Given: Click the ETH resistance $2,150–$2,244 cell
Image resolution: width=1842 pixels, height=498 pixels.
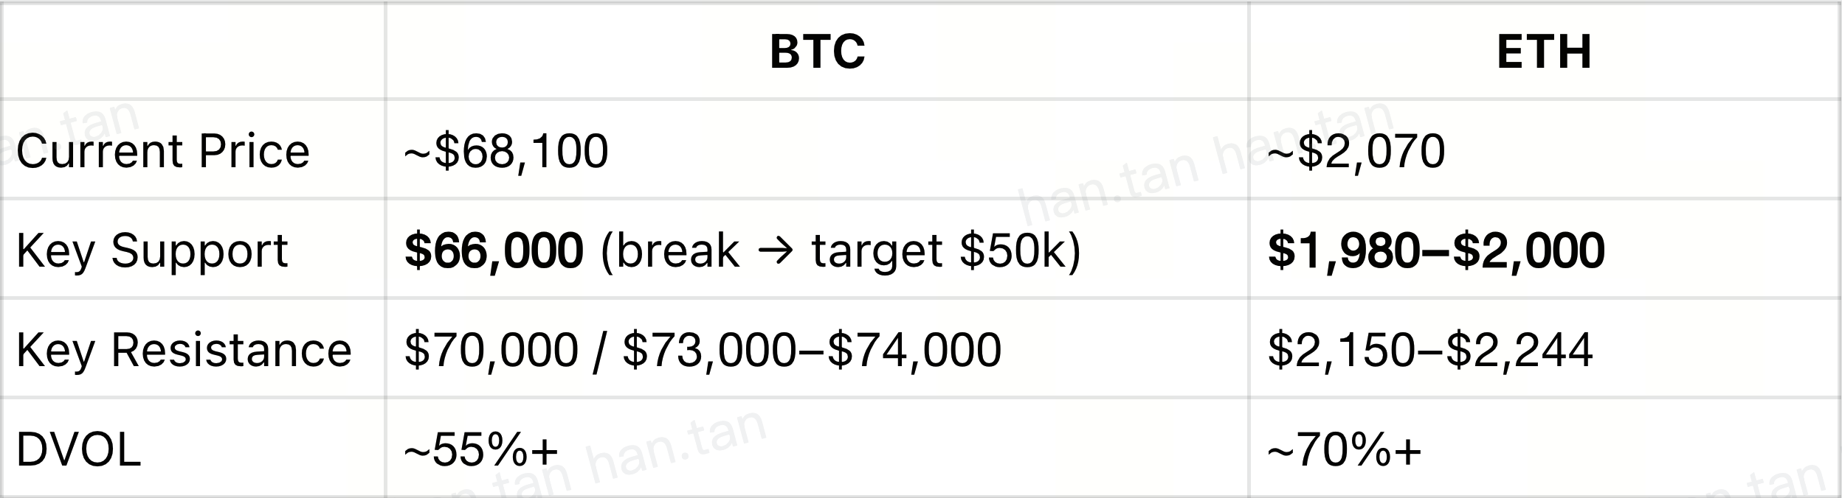Looking at the screenshot, I should pyautogui.click(x=1429, y=349).
